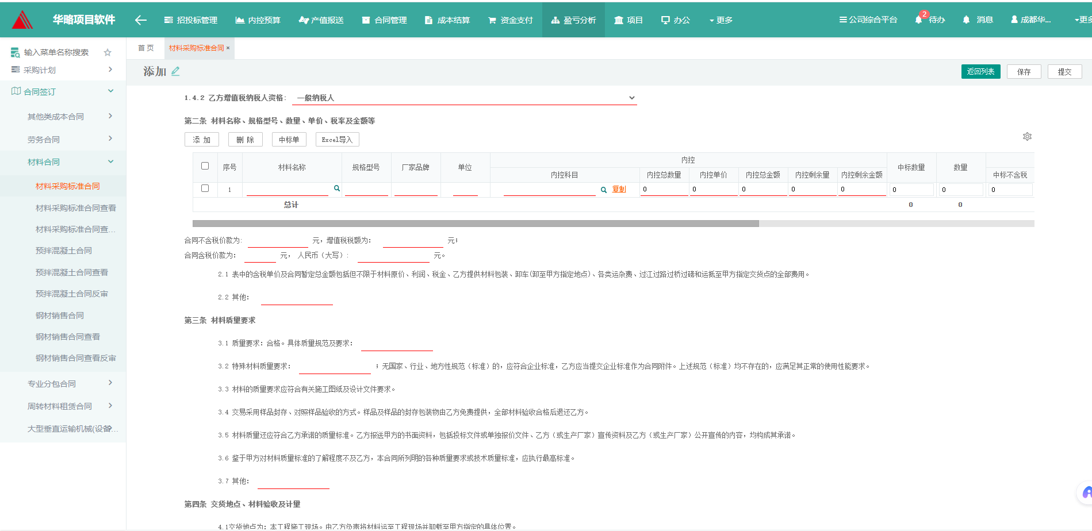Viewport: 1092px width, 531px height.
Task: Click 返回列表 button
Action: point(980,71)
